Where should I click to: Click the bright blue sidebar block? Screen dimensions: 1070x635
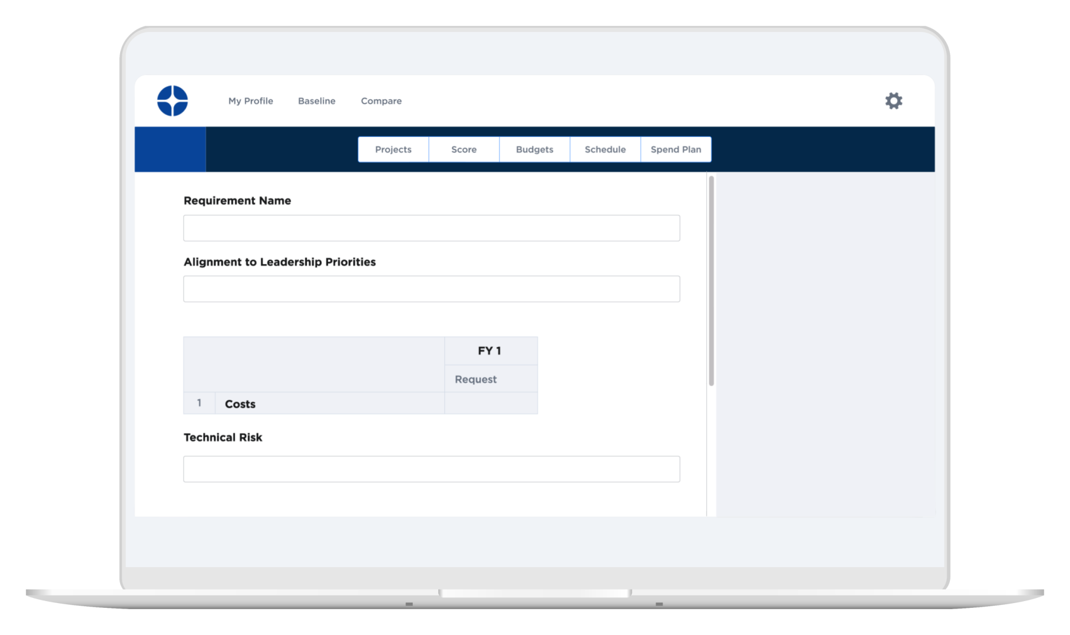pos(170,149)
